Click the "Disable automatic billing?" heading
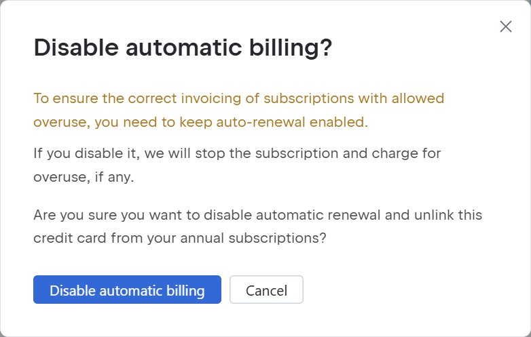The width and height of the screenshot is (531, 337). [x=183, y=49]
